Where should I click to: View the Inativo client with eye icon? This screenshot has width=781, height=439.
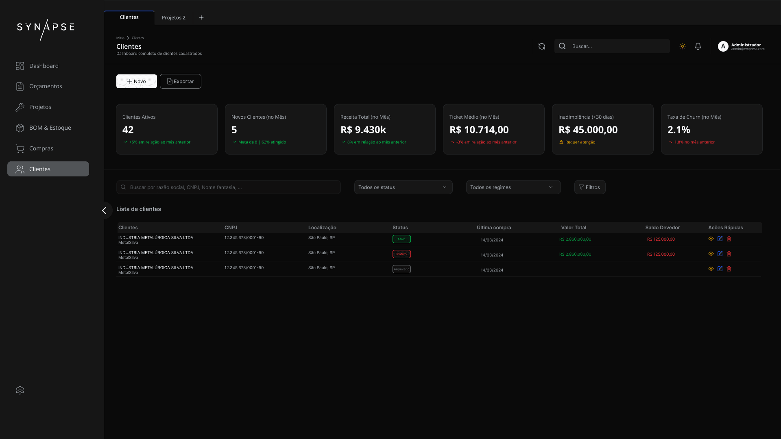click(711, 254)
